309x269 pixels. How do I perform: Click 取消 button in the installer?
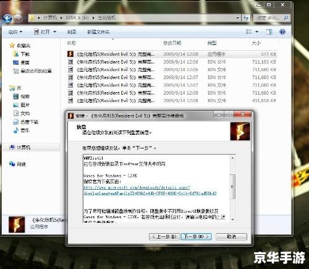tap(231, 237)
